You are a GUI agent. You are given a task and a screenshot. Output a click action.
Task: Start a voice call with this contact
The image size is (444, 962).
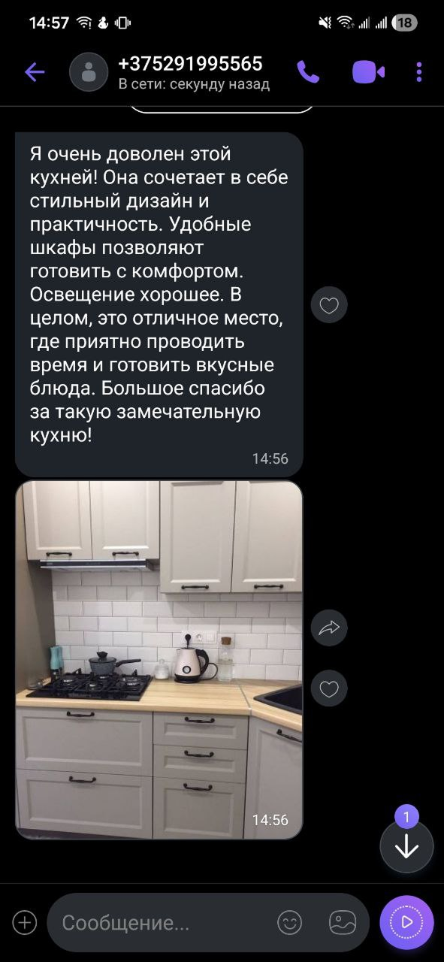coord(308,72)
